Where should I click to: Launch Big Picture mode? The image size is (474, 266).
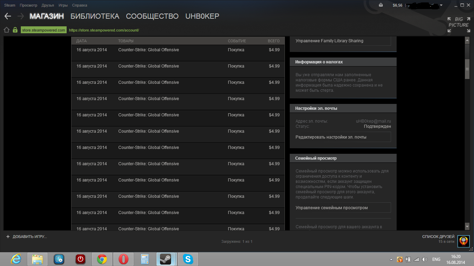point(458,25)
